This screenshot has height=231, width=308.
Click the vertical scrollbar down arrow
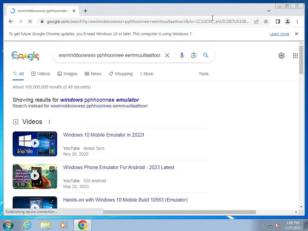click(301, 207)
